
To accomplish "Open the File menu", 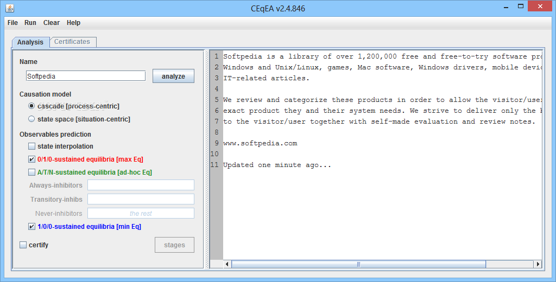I will point(12,23).
